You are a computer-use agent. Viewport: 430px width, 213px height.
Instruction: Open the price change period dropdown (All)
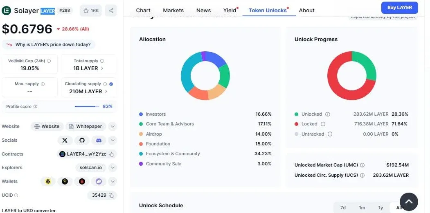(x=73, y=29)
